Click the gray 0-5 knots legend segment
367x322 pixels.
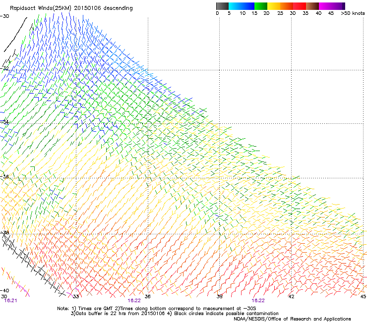222,6
